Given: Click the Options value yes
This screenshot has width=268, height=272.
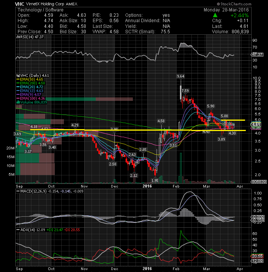Looking at the screenshot, I should [x=166, y=15].
